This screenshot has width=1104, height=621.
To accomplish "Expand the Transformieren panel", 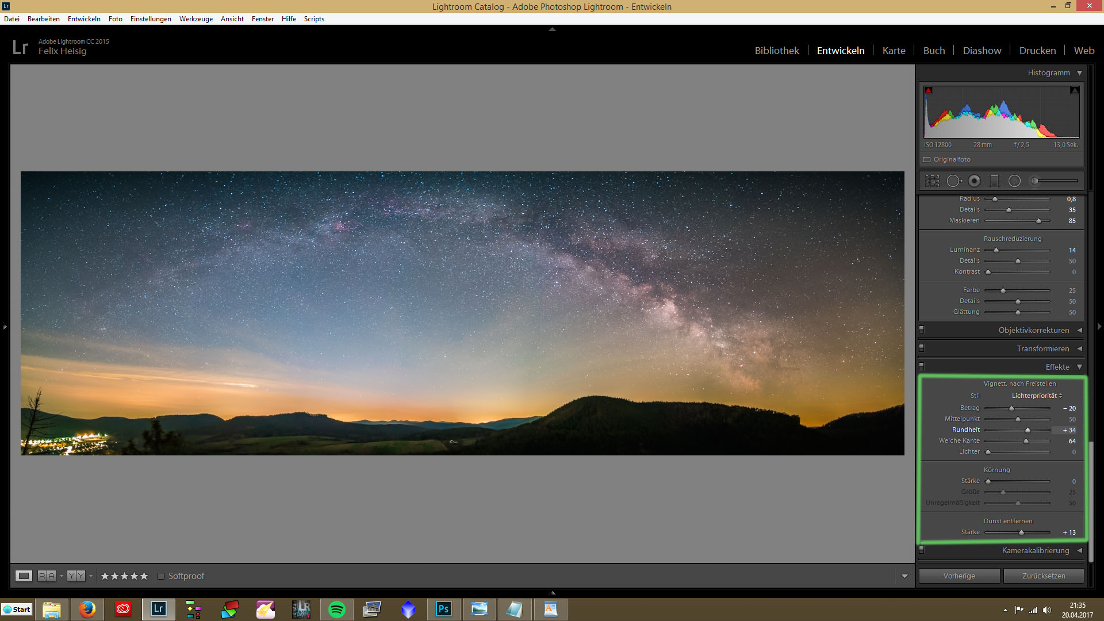I will pos(1079,348).
